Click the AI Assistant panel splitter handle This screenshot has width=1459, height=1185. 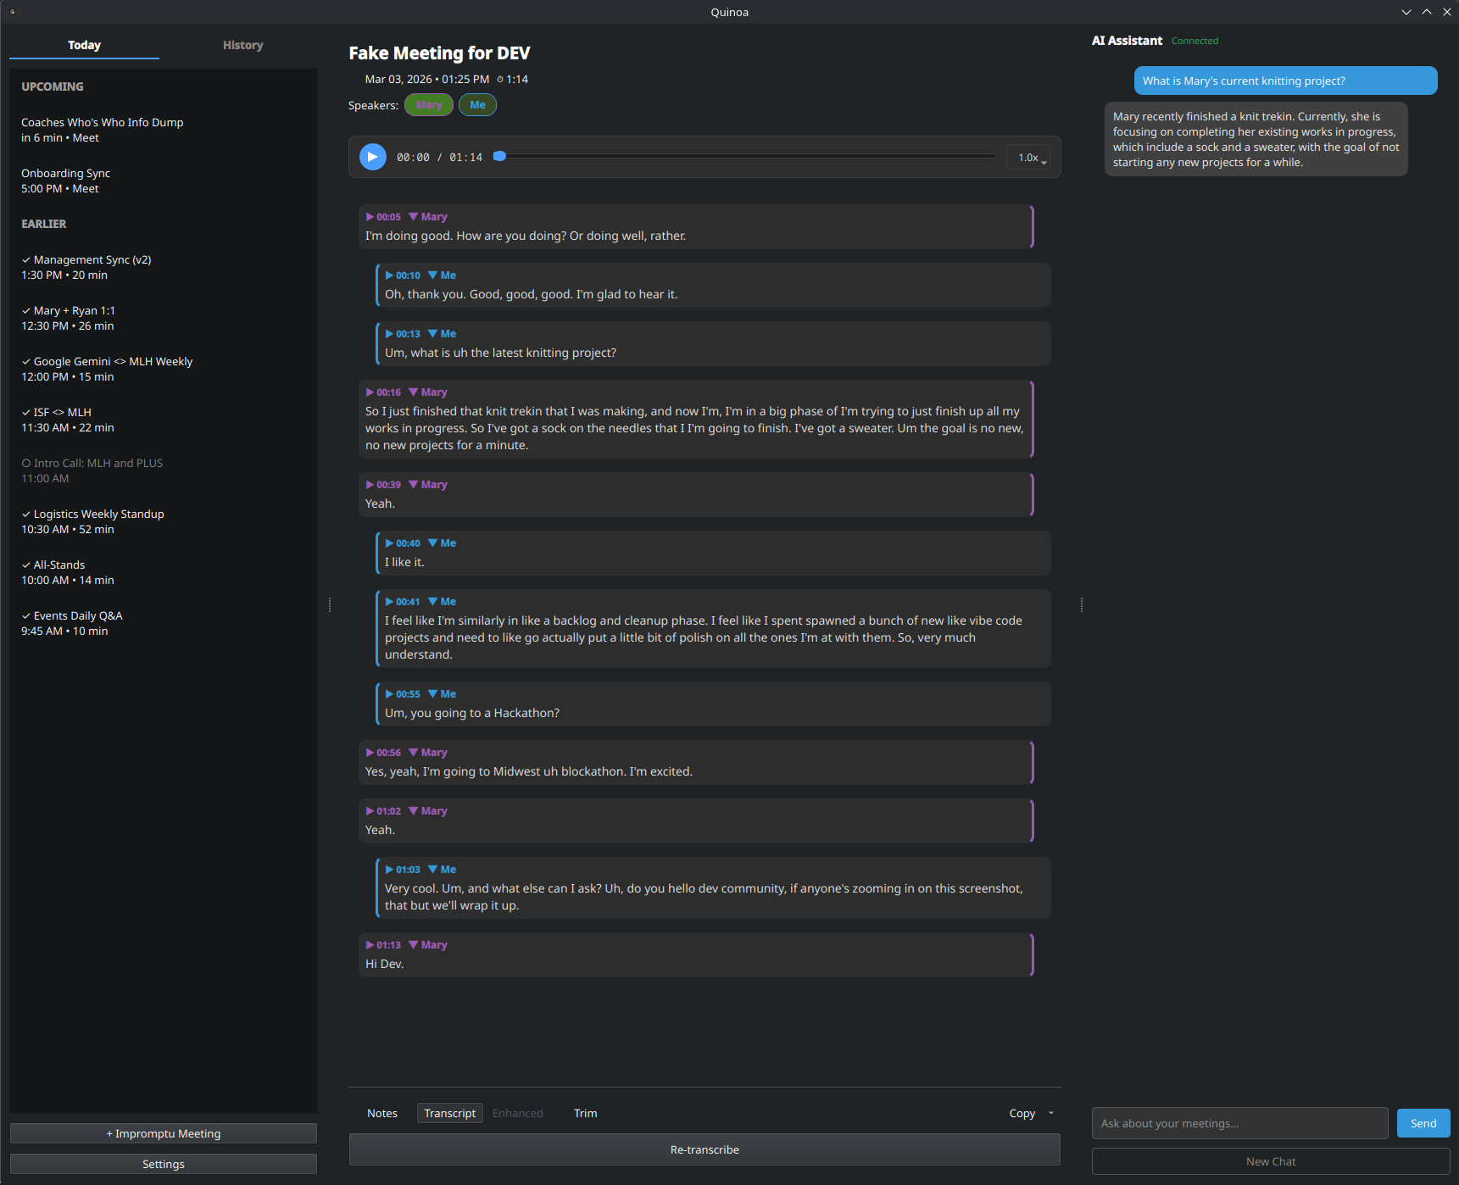1082,604
